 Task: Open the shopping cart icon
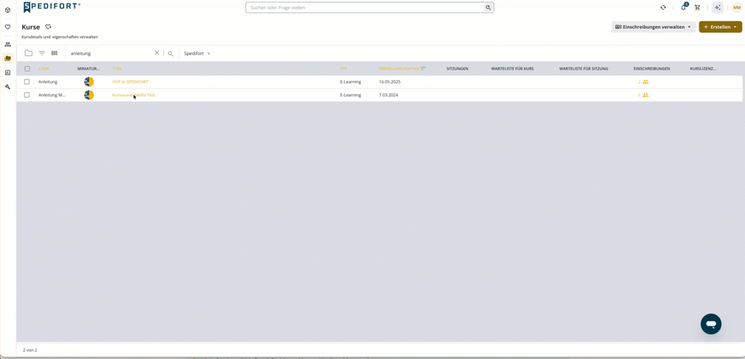(698, 7)
